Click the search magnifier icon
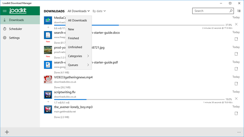The height and width of the screenshot is (137, 244). [231, 11]
